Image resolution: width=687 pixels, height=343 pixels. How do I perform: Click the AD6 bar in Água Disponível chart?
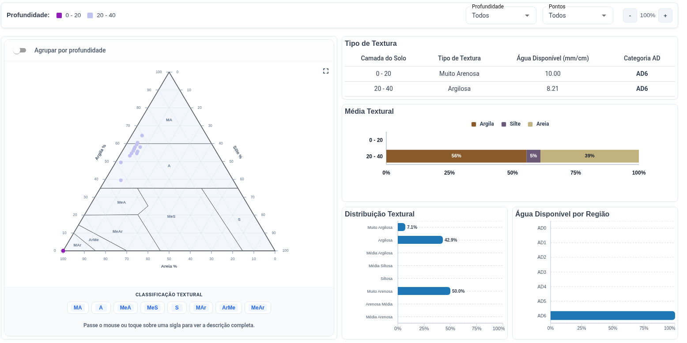612,316
